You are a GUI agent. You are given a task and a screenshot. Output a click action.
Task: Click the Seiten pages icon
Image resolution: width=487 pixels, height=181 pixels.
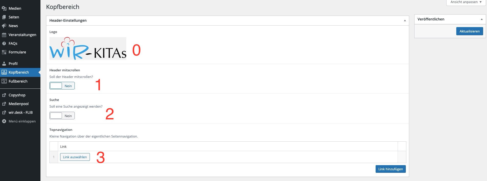pos(4,17)
